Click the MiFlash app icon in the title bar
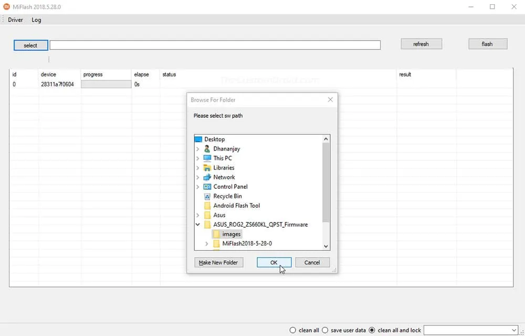525x336 pixels. click(5, 7)
